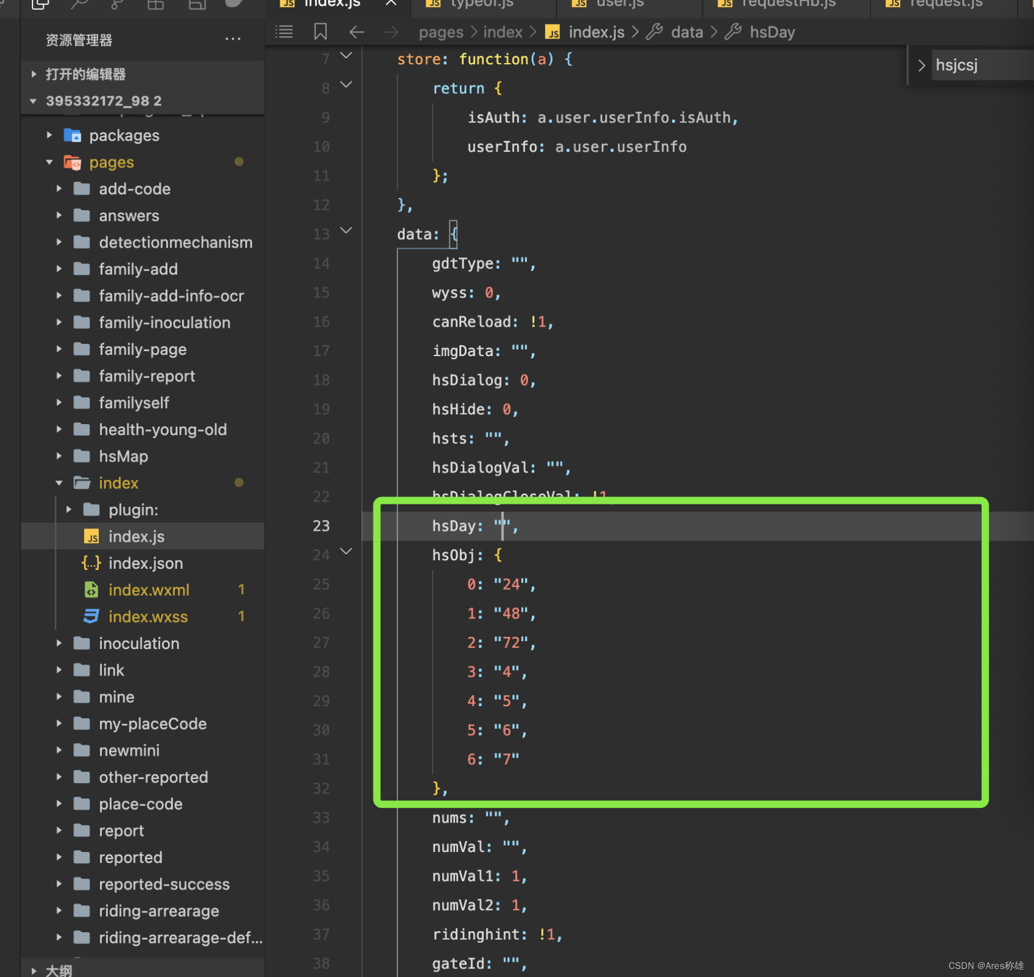The width and height of the screenshot is (1034, 977).
Task: Expand the detectionmechanism folder
Action: (x=59, y=242)
